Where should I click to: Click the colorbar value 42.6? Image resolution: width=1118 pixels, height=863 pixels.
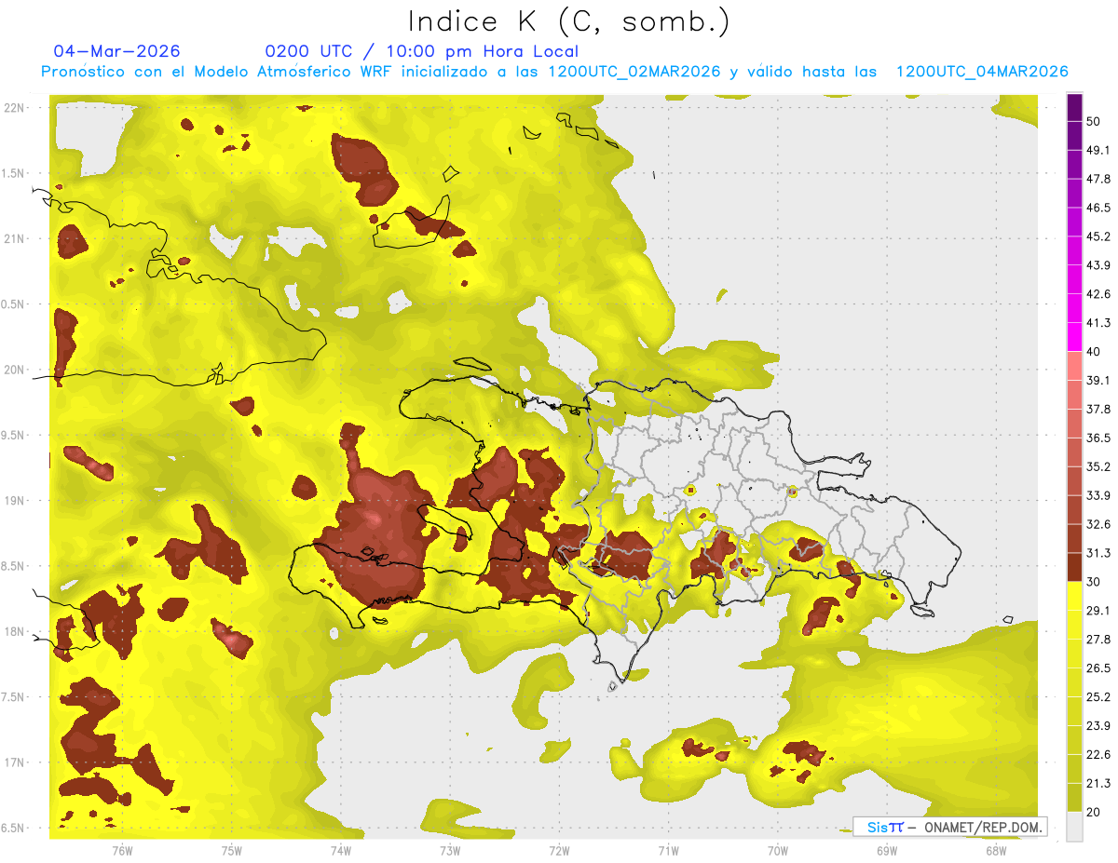point(1098,294)
